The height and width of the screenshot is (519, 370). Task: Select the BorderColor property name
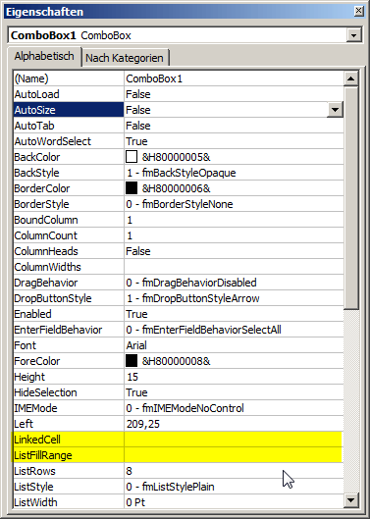pos(69,188)
